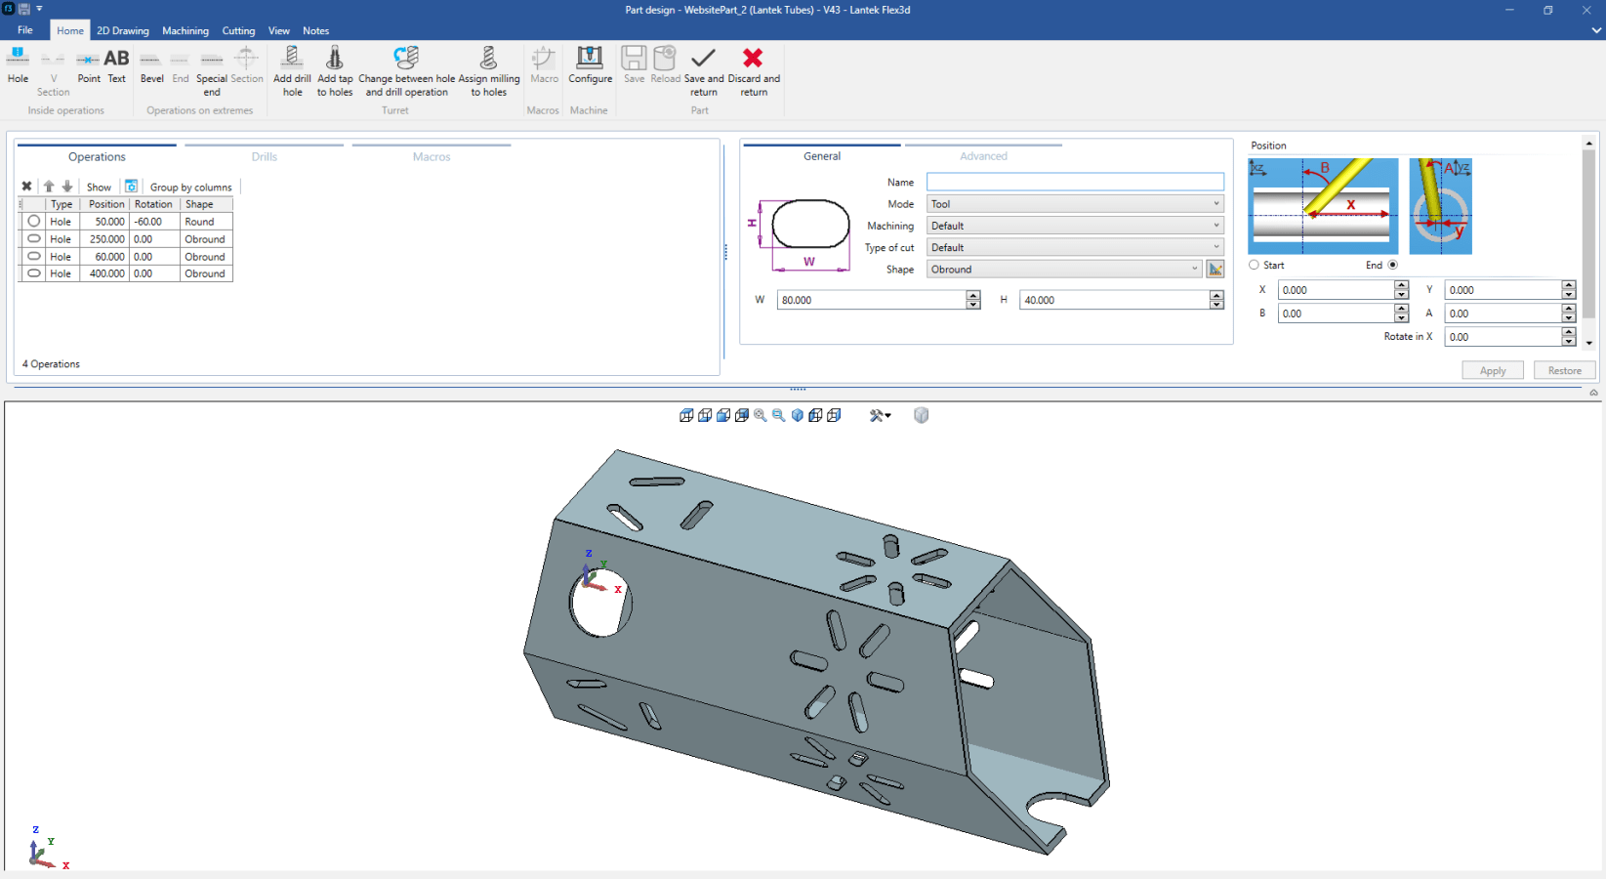The width and height of the screenshot is (1606, 879).
Task: Click the Name input field
Action: coord(1075,183)
